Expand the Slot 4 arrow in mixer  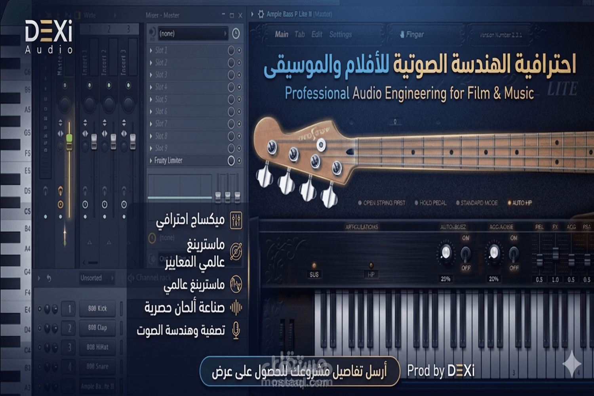151,87
